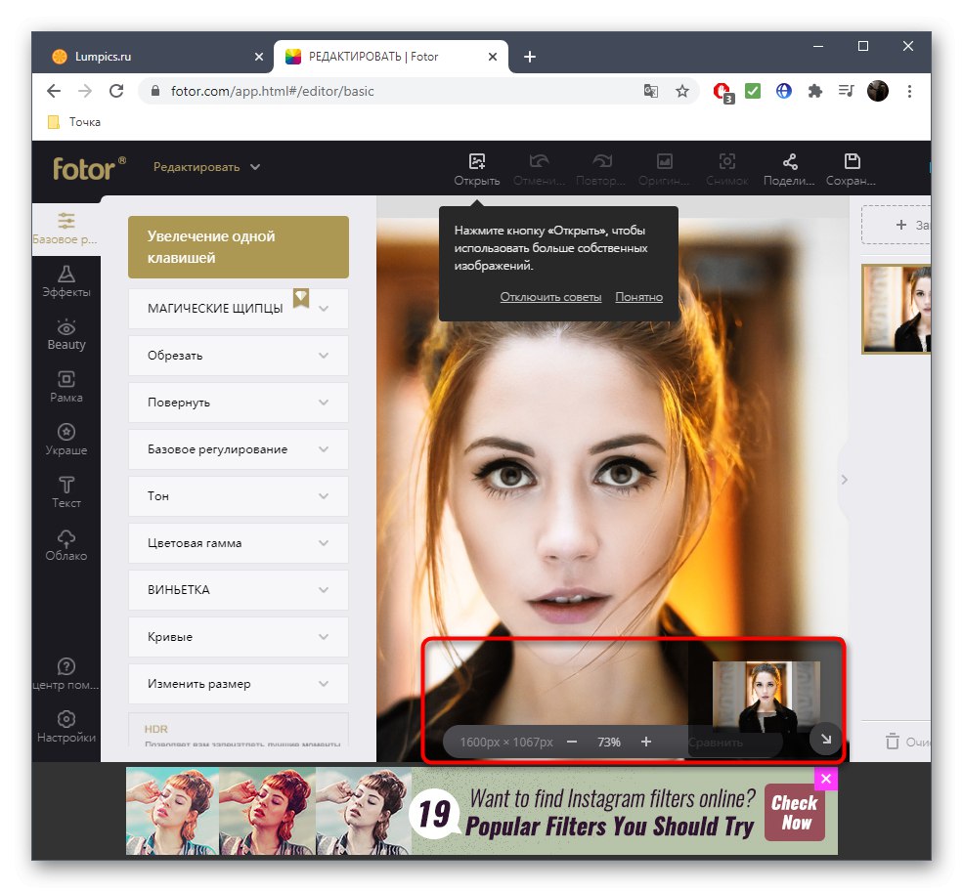Click the expand arrow beside the preview
The height and width of the screenshot is (892, 963).
pyautogui.click(x=825, y=740)
